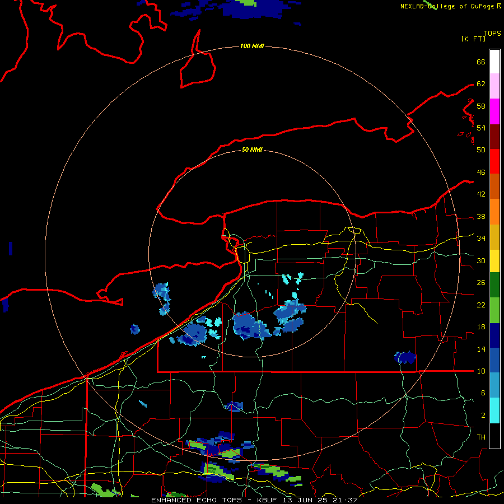The image size is (504, 504).
Task: Click the dark red legend swatch below 54
Action: pos(494,137)
